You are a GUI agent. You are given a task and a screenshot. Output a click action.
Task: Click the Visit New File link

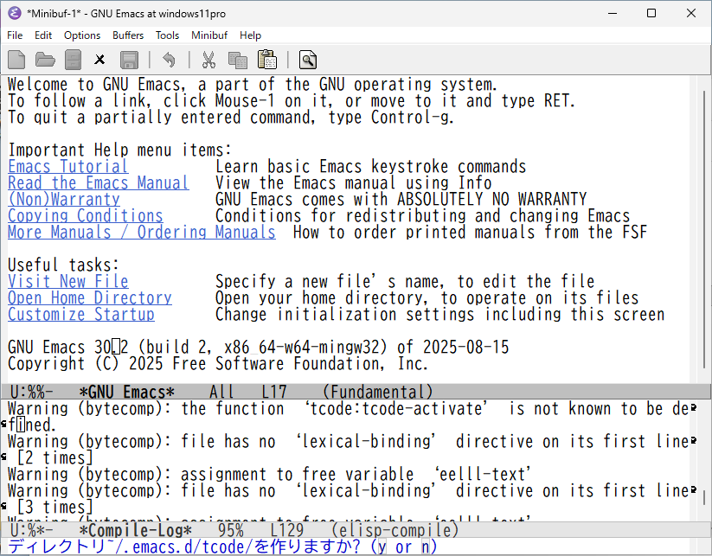click(68, 281)
